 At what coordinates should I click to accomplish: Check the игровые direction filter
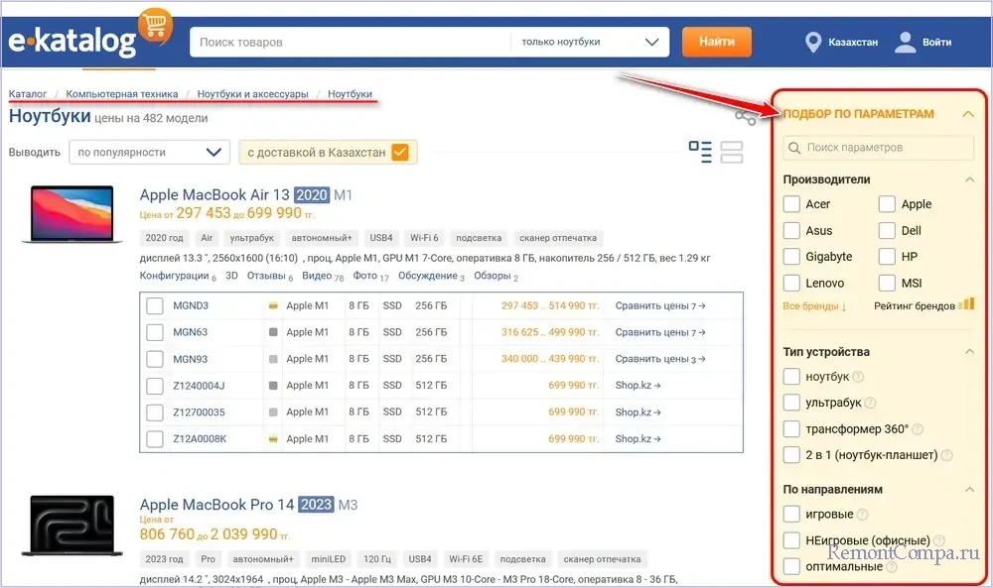point(791,514)
